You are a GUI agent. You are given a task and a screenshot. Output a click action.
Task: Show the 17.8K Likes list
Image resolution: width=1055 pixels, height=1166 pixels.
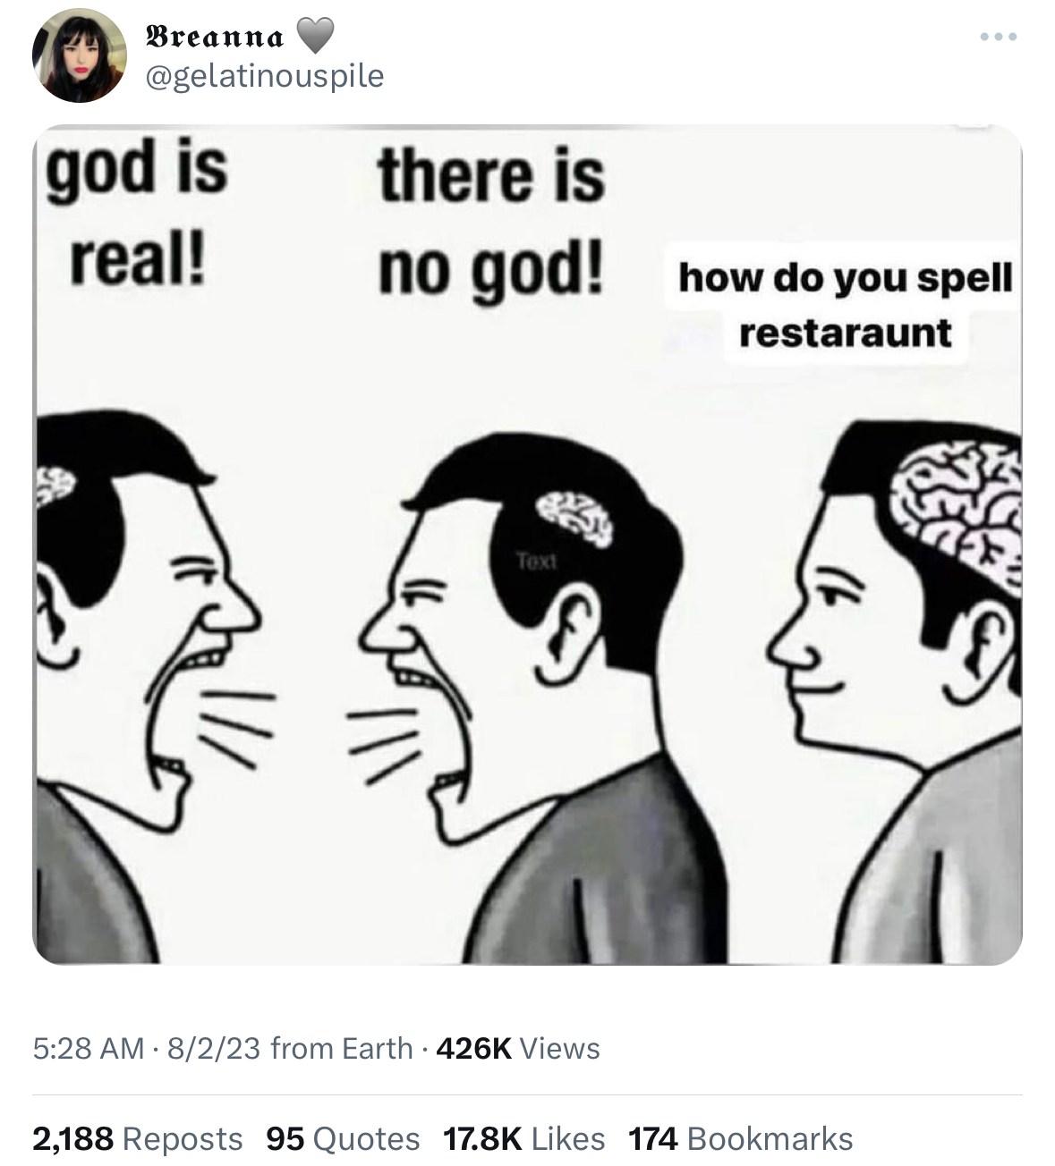pos(523,1138)
